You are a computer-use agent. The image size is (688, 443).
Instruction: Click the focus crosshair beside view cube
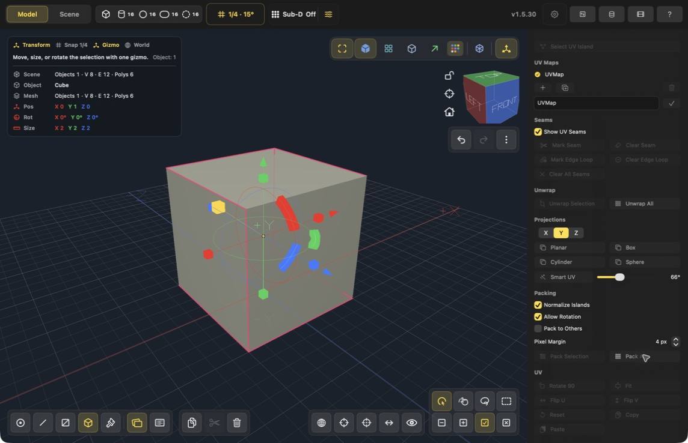pos(449,94)
